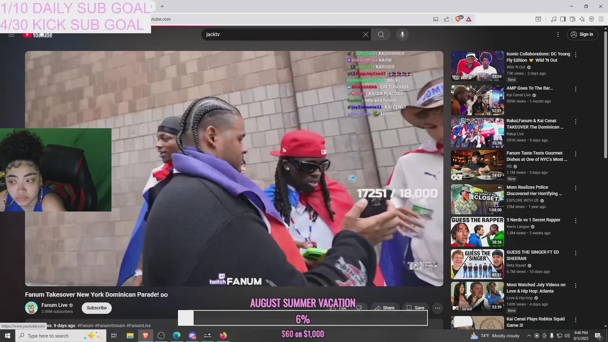Open options for Rakai, Fanum & Kai Cenat video
Image resolution: width=608 pixels, height=342 pixels.
click(576, 122)
